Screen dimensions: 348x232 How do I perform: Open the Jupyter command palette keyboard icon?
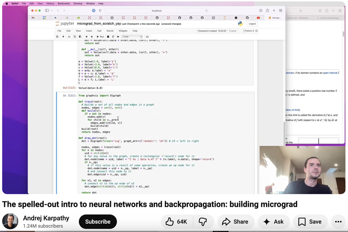(x=147, y=37)
